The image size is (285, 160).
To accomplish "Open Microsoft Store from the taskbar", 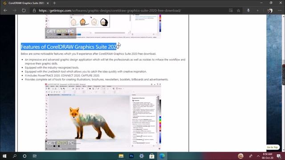I will [x=152, y=156].
